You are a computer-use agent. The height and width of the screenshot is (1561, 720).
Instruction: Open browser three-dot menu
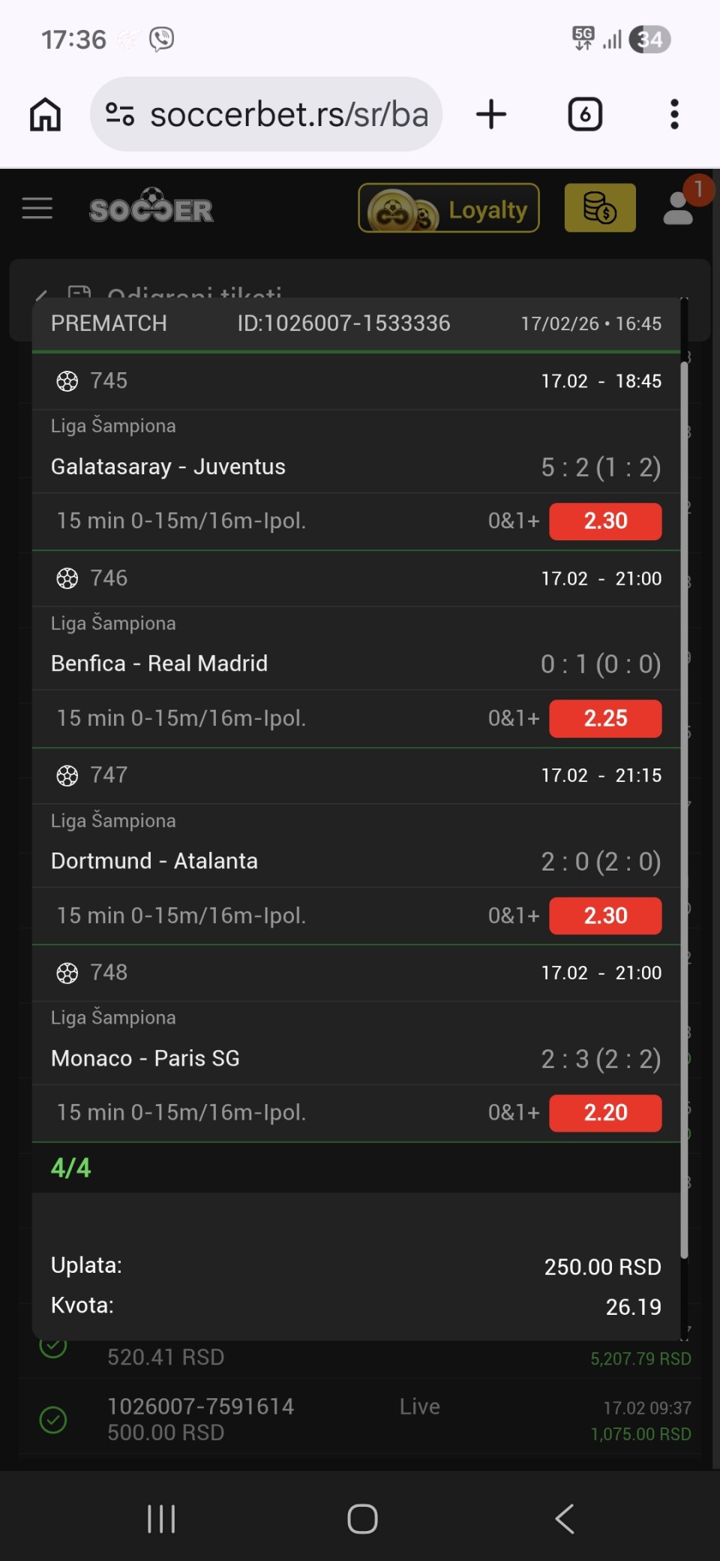point(674,115)
